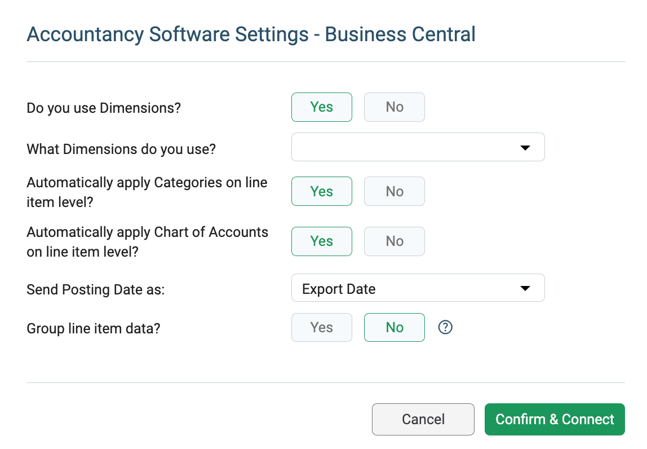Choose No for automatically apply Categories

[x=394, y=191]
